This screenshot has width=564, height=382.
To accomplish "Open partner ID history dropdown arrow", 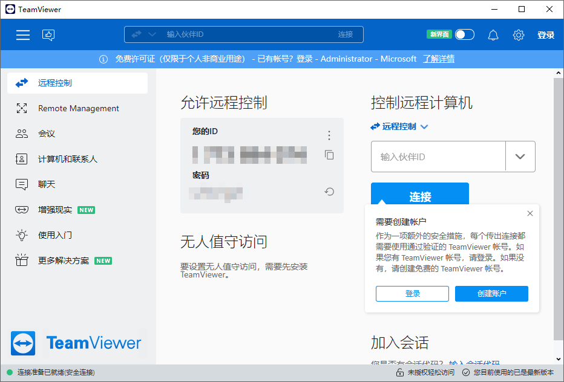I will coord(520,157).
